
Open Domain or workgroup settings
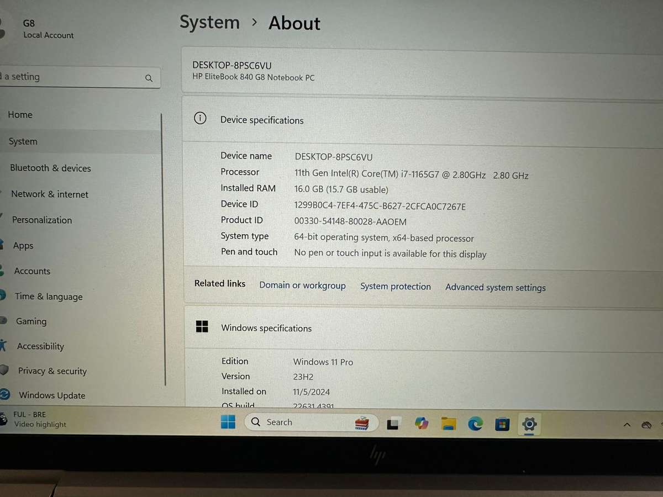(302, 286)
